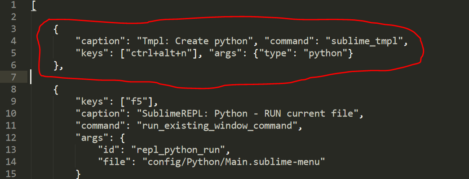Screen dimensions: 469x179
Task: Click the opening curly brace on line 8
Action: click(56, 90)
